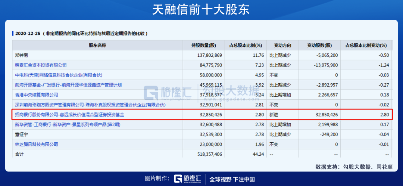The width and height of the screenshot is (403, 186).
Task: Select the 变动方向 column header
Action: 283,45
